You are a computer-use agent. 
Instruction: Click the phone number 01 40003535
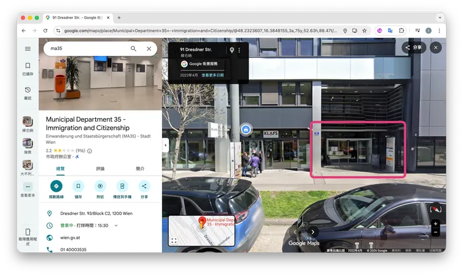pyautogui.click(x=73, y=249)
